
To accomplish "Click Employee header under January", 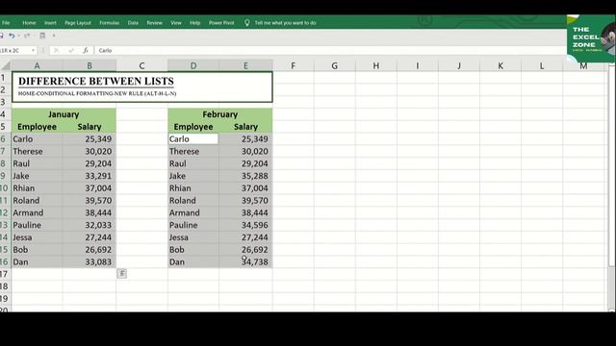I will tap(37, 127).
